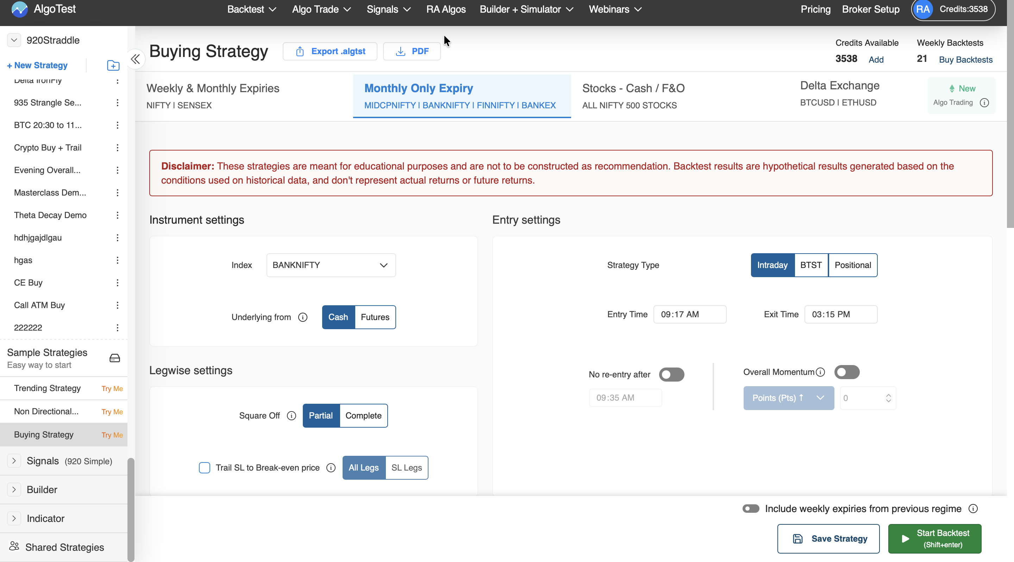Click the Start Backtest button
This screenshot has height=562, width=1014.
tap(934, 538)
